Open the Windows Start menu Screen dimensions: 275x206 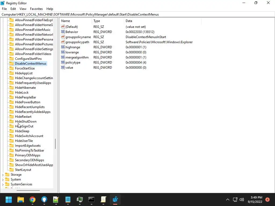tap(9, 200)
